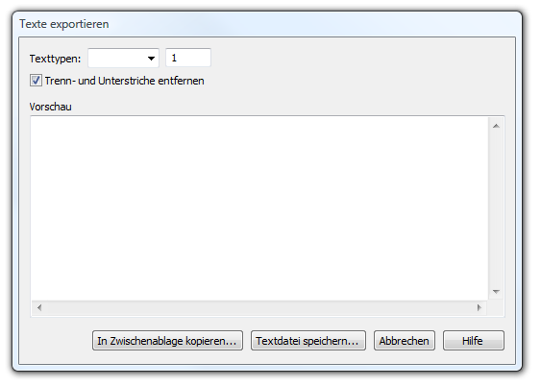The image size is (541, 386).
Task: Open the Texttypen dropdown arrow
Action: pyautogui.click(x=151, y=59)
